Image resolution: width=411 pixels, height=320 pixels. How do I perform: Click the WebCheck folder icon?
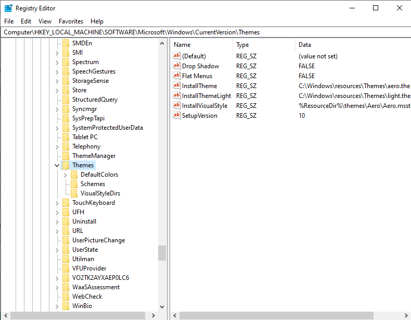pyautogui.click(x=66, y=297)
